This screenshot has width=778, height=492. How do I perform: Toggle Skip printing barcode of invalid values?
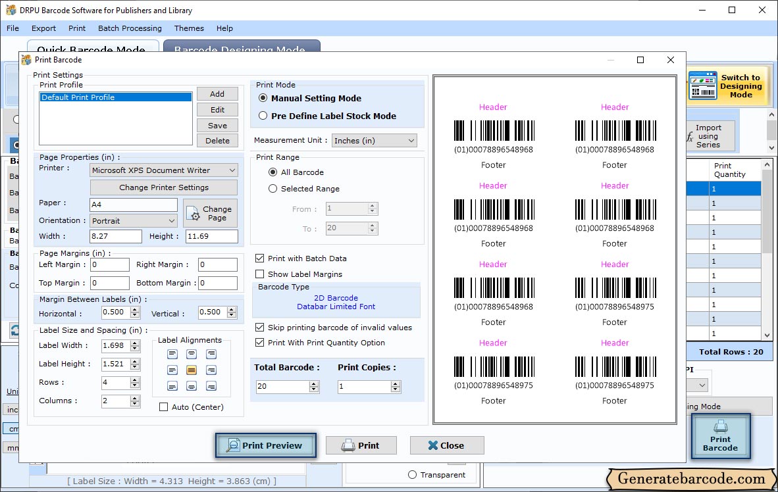(259, 328)
